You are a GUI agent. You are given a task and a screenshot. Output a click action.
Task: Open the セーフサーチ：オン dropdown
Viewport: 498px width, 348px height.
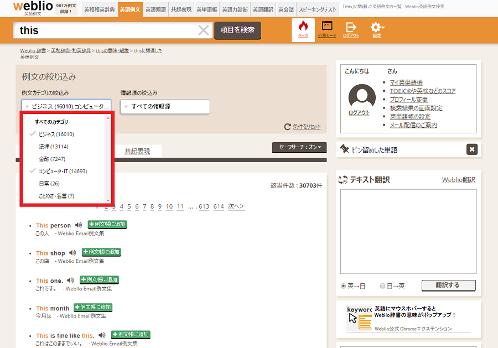pyautogui.click(x=299, y=147)
